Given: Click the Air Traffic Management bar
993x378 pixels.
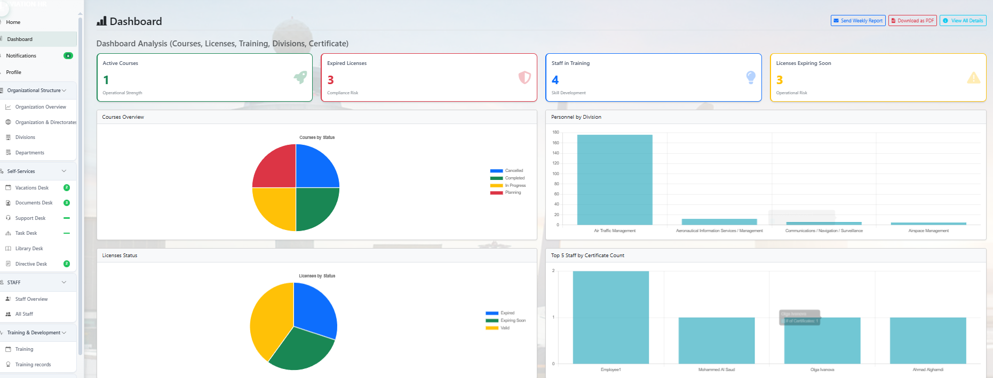Looking at the screenshot, I should tap(614, 179).
